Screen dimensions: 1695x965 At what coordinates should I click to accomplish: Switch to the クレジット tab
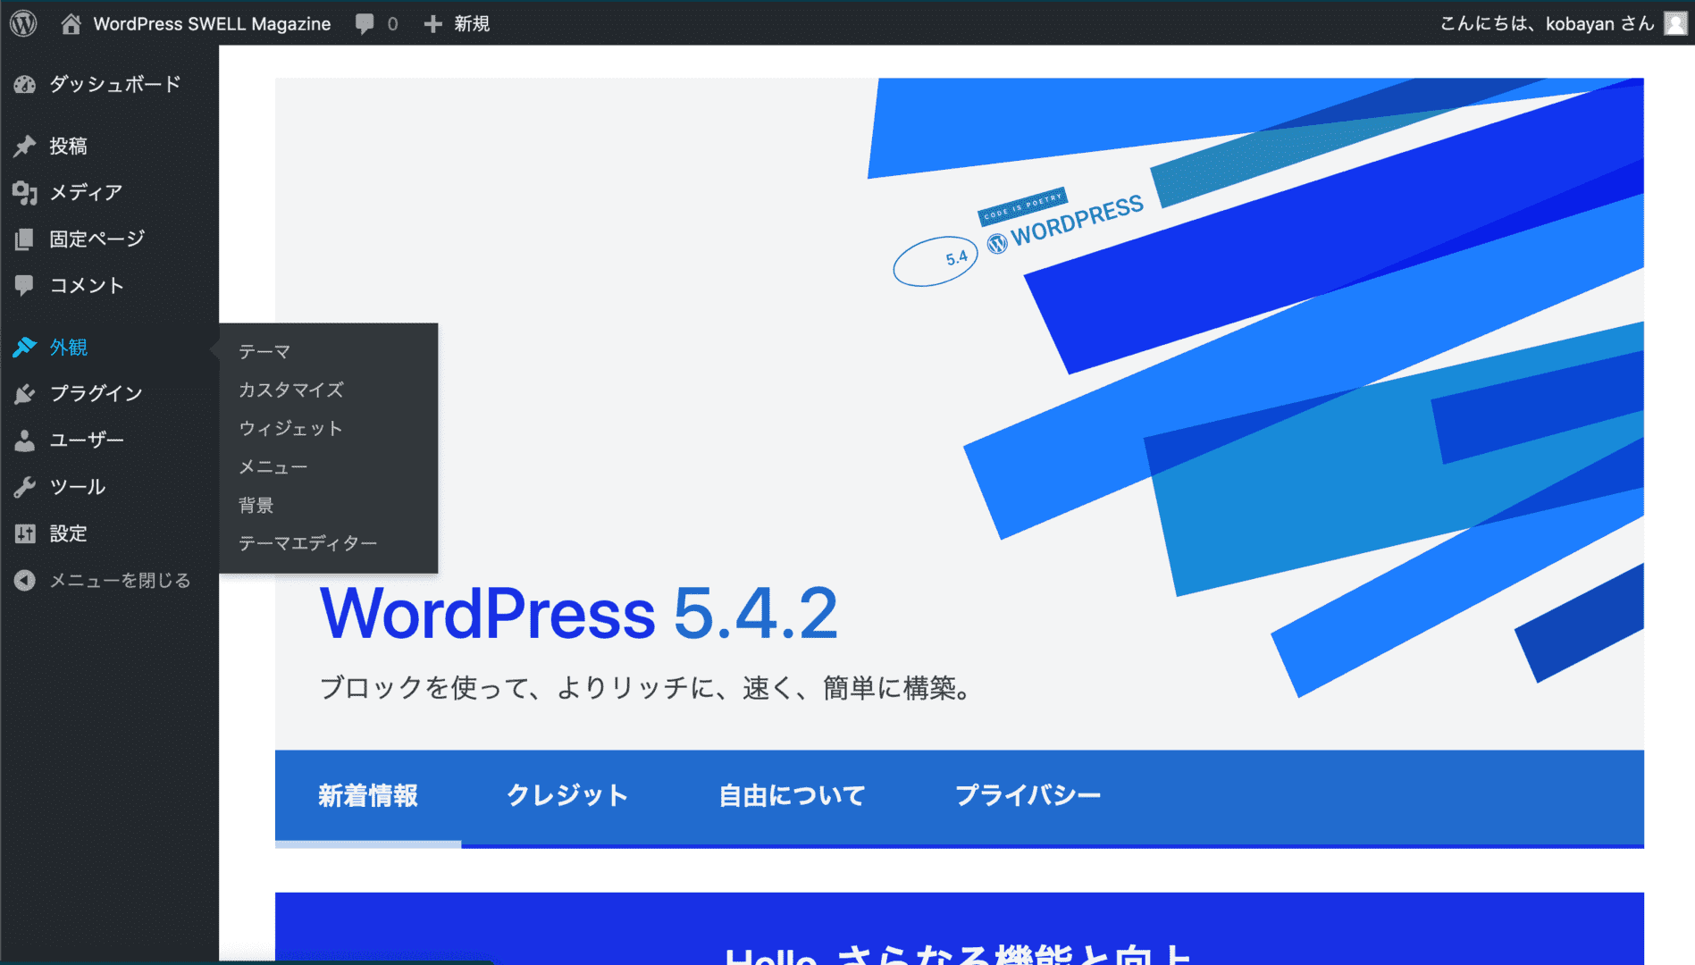tap(567, 795)
